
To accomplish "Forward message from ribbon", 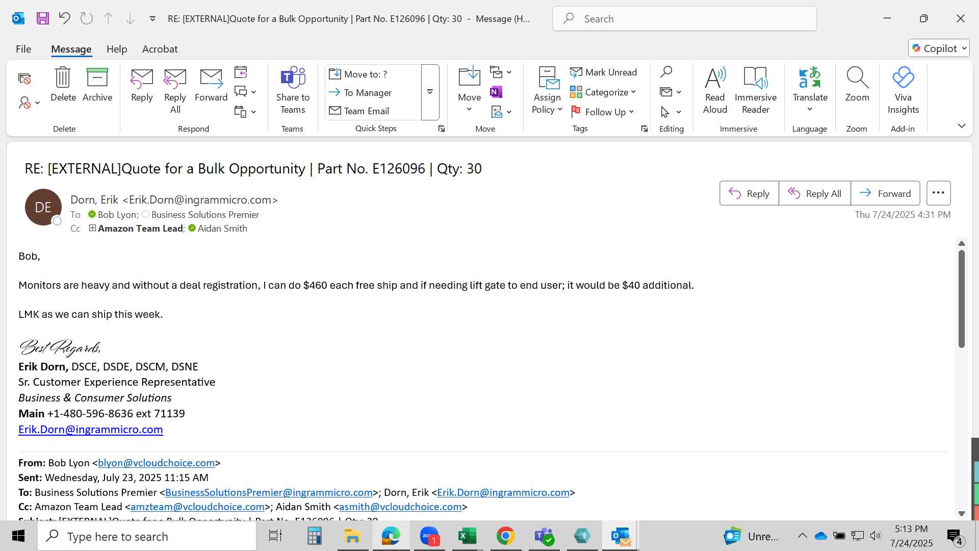I will [211, 84].
